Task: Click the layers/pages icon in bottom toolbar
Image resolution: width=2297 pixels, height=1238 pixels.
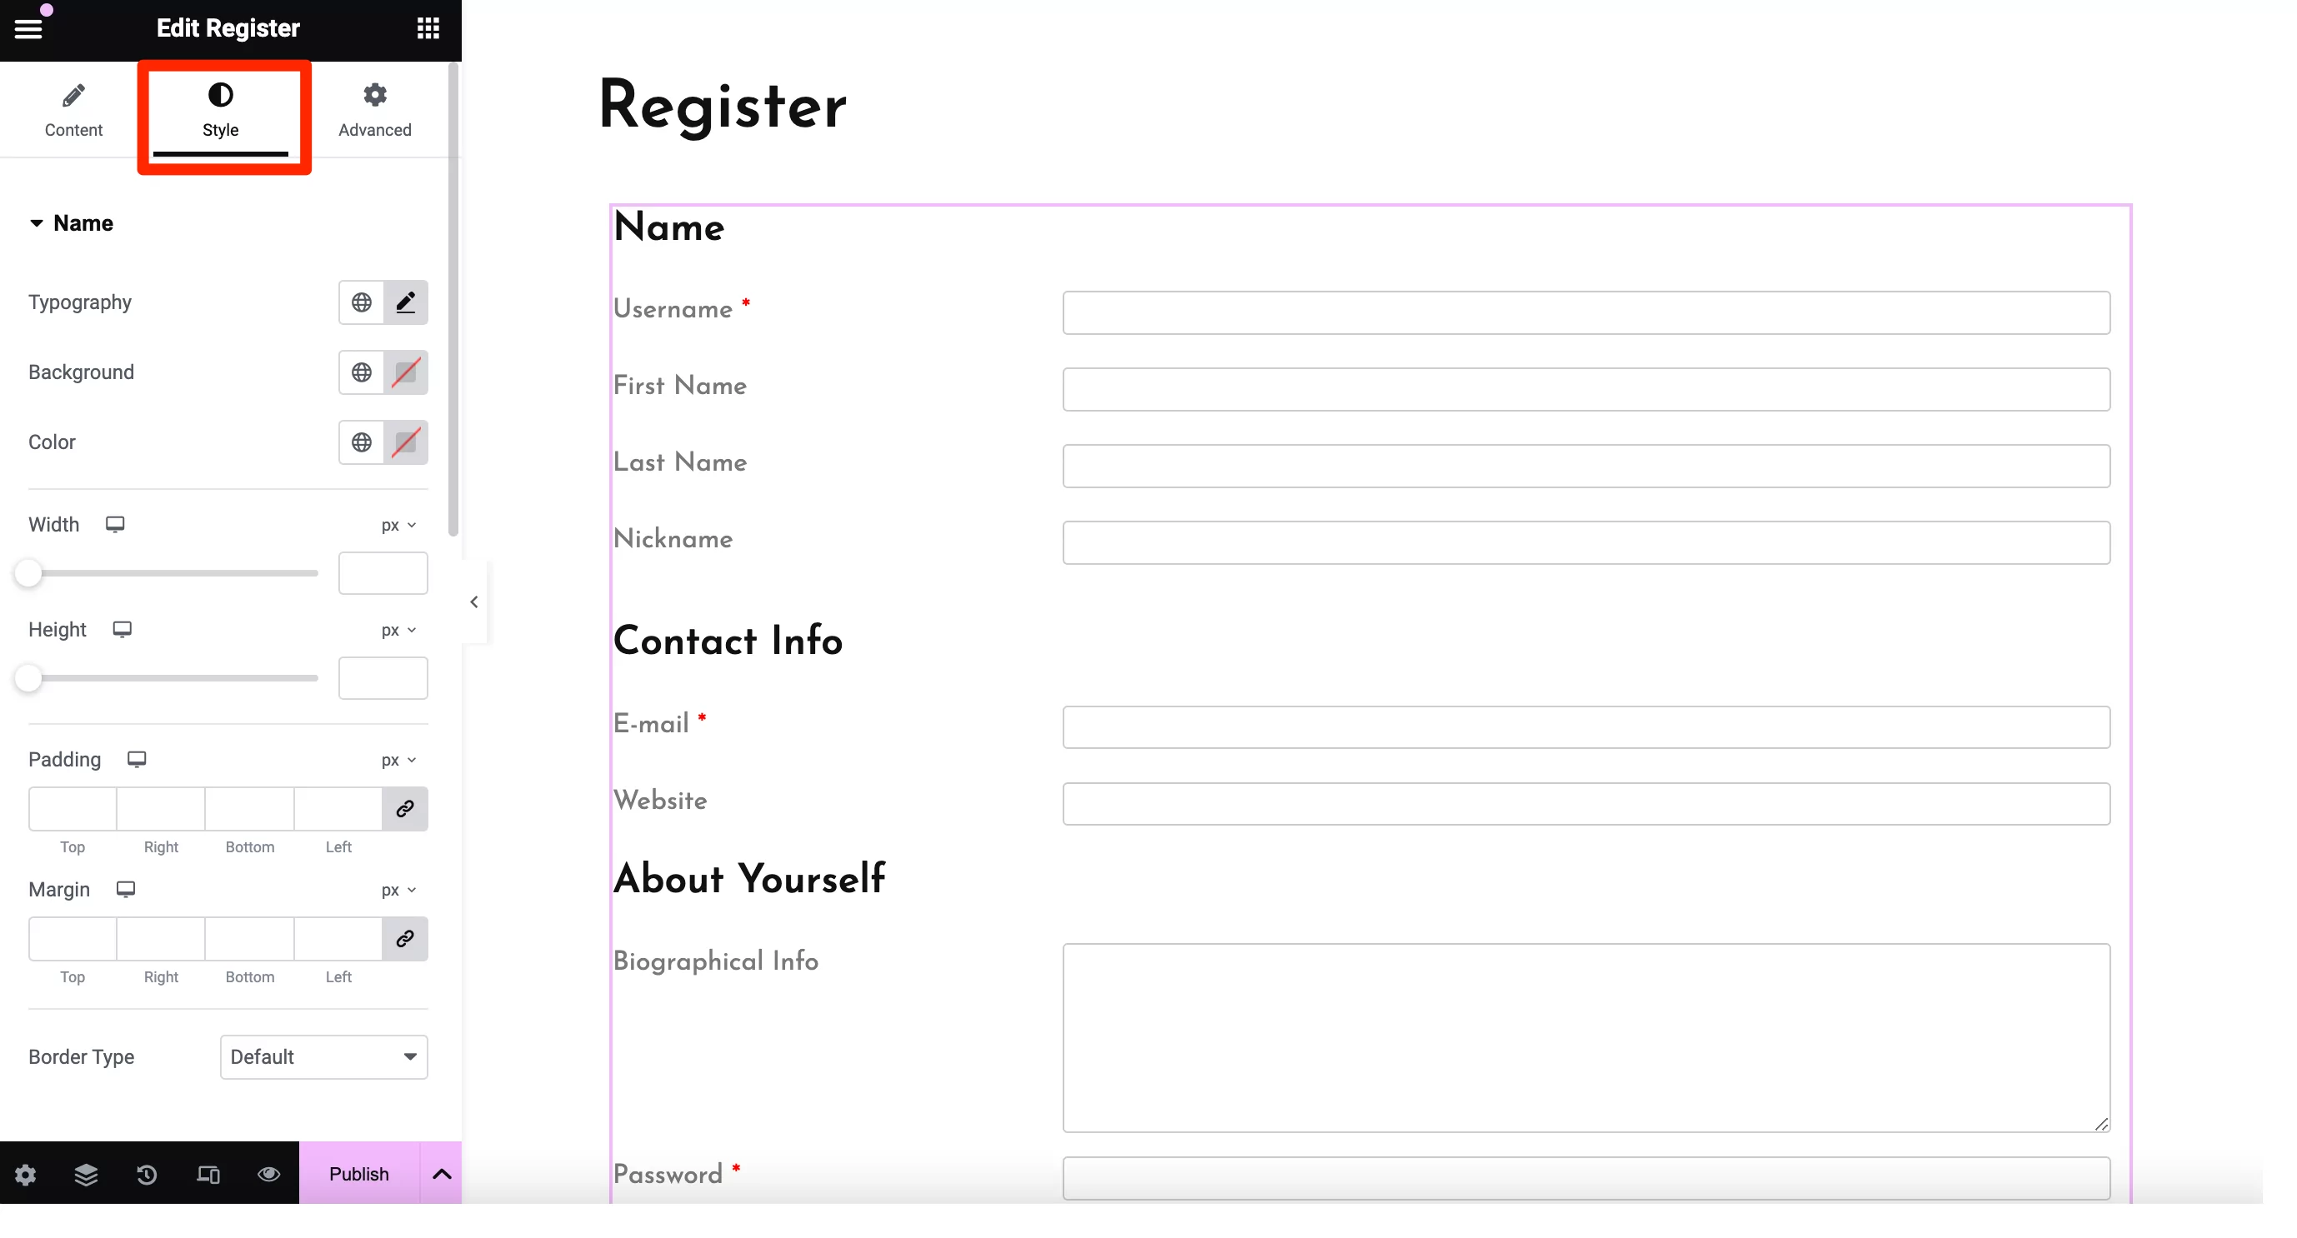Action: click(87, 1174)
